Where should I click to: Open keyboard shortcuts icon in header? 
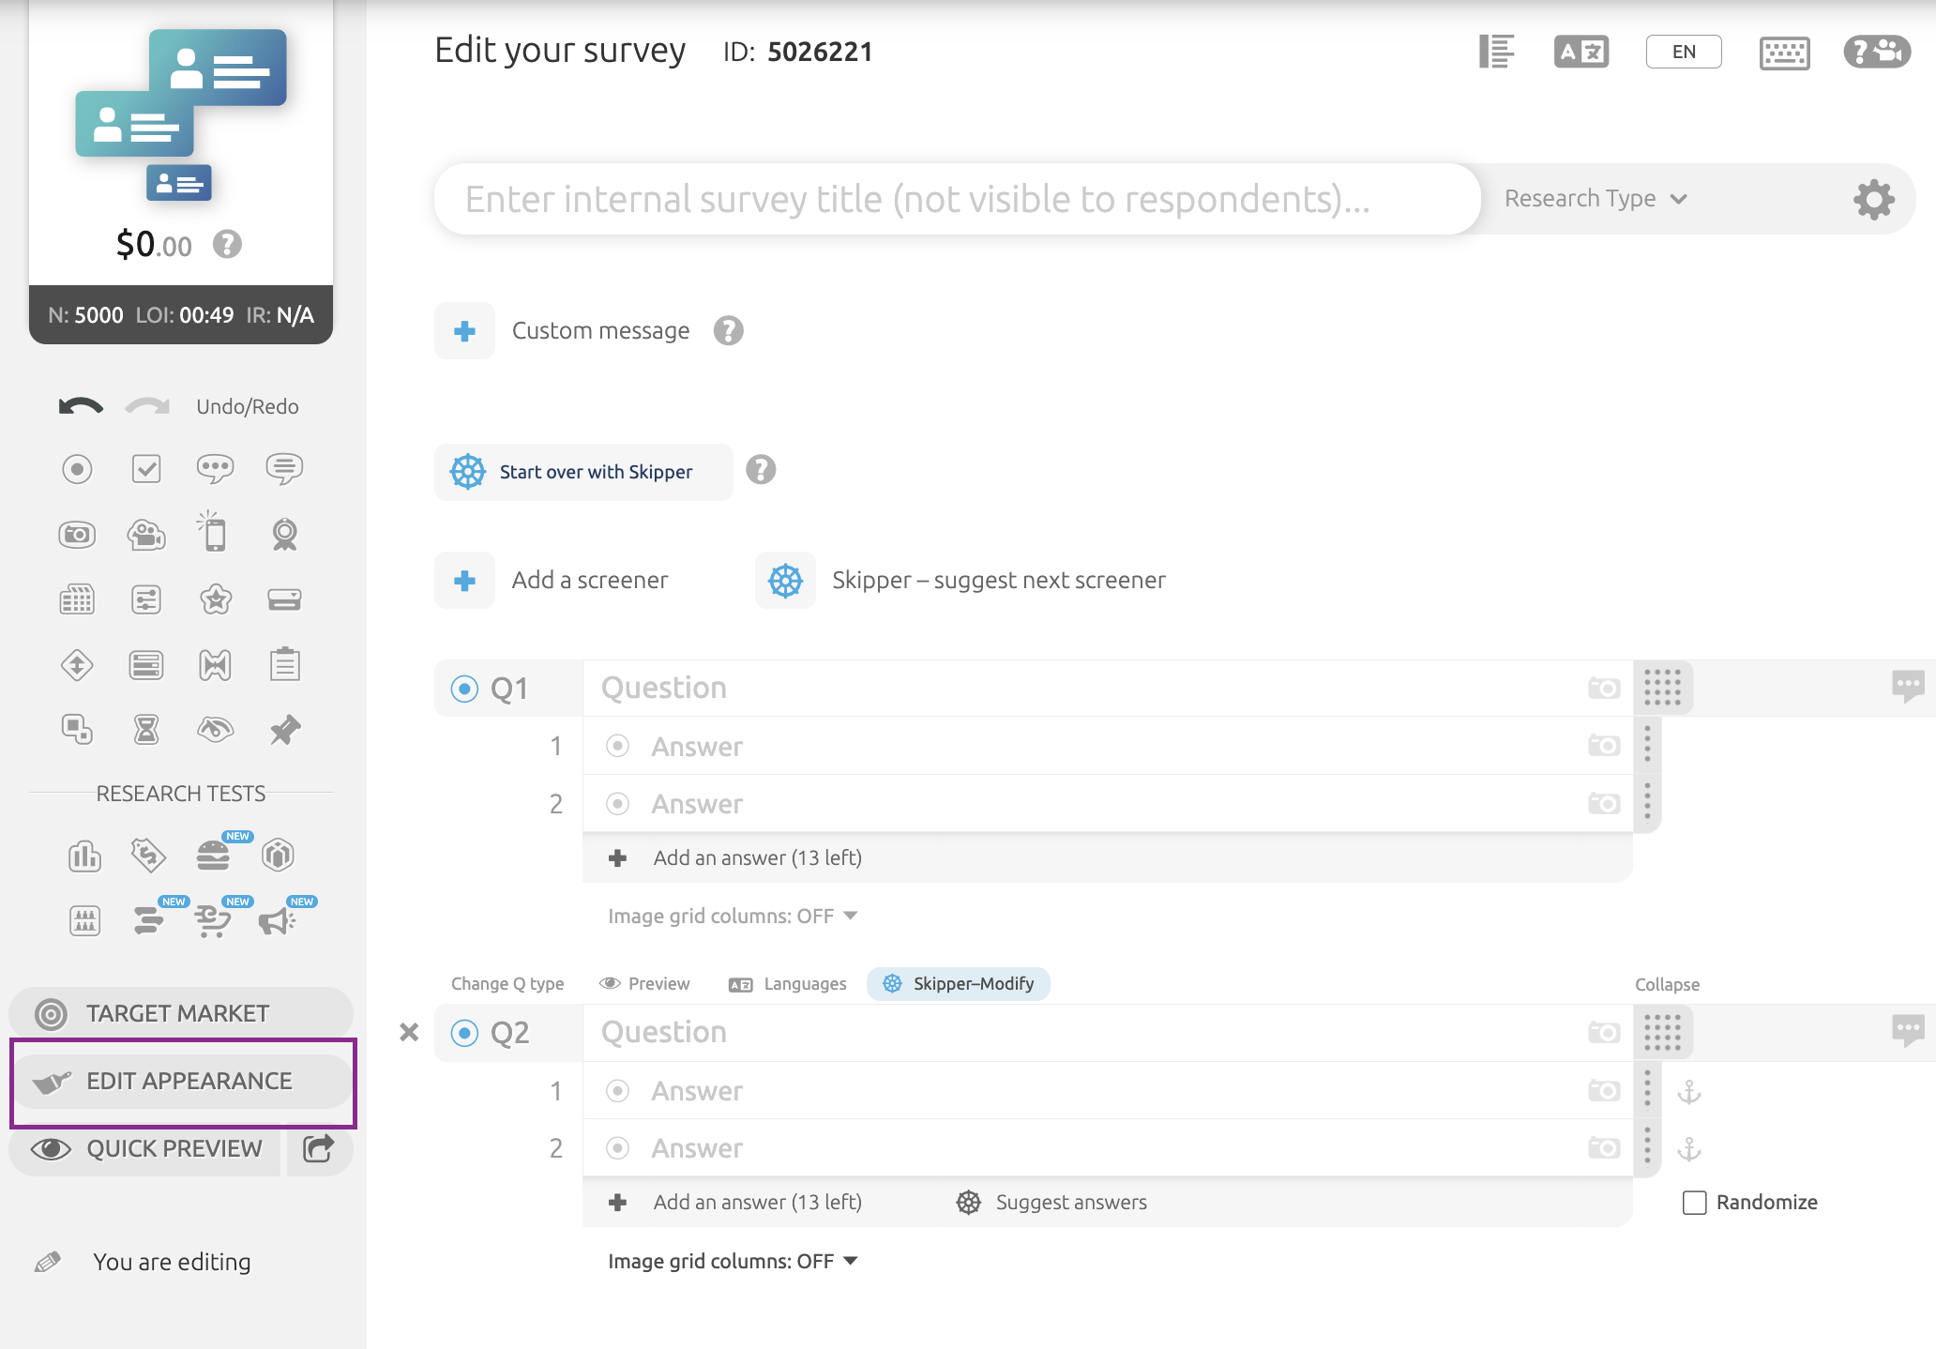1784,53
